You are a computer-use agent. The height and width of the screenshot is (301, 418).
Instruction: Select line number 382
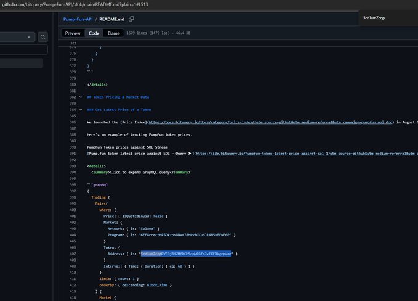pyautogui.click(x=73, y=97)
